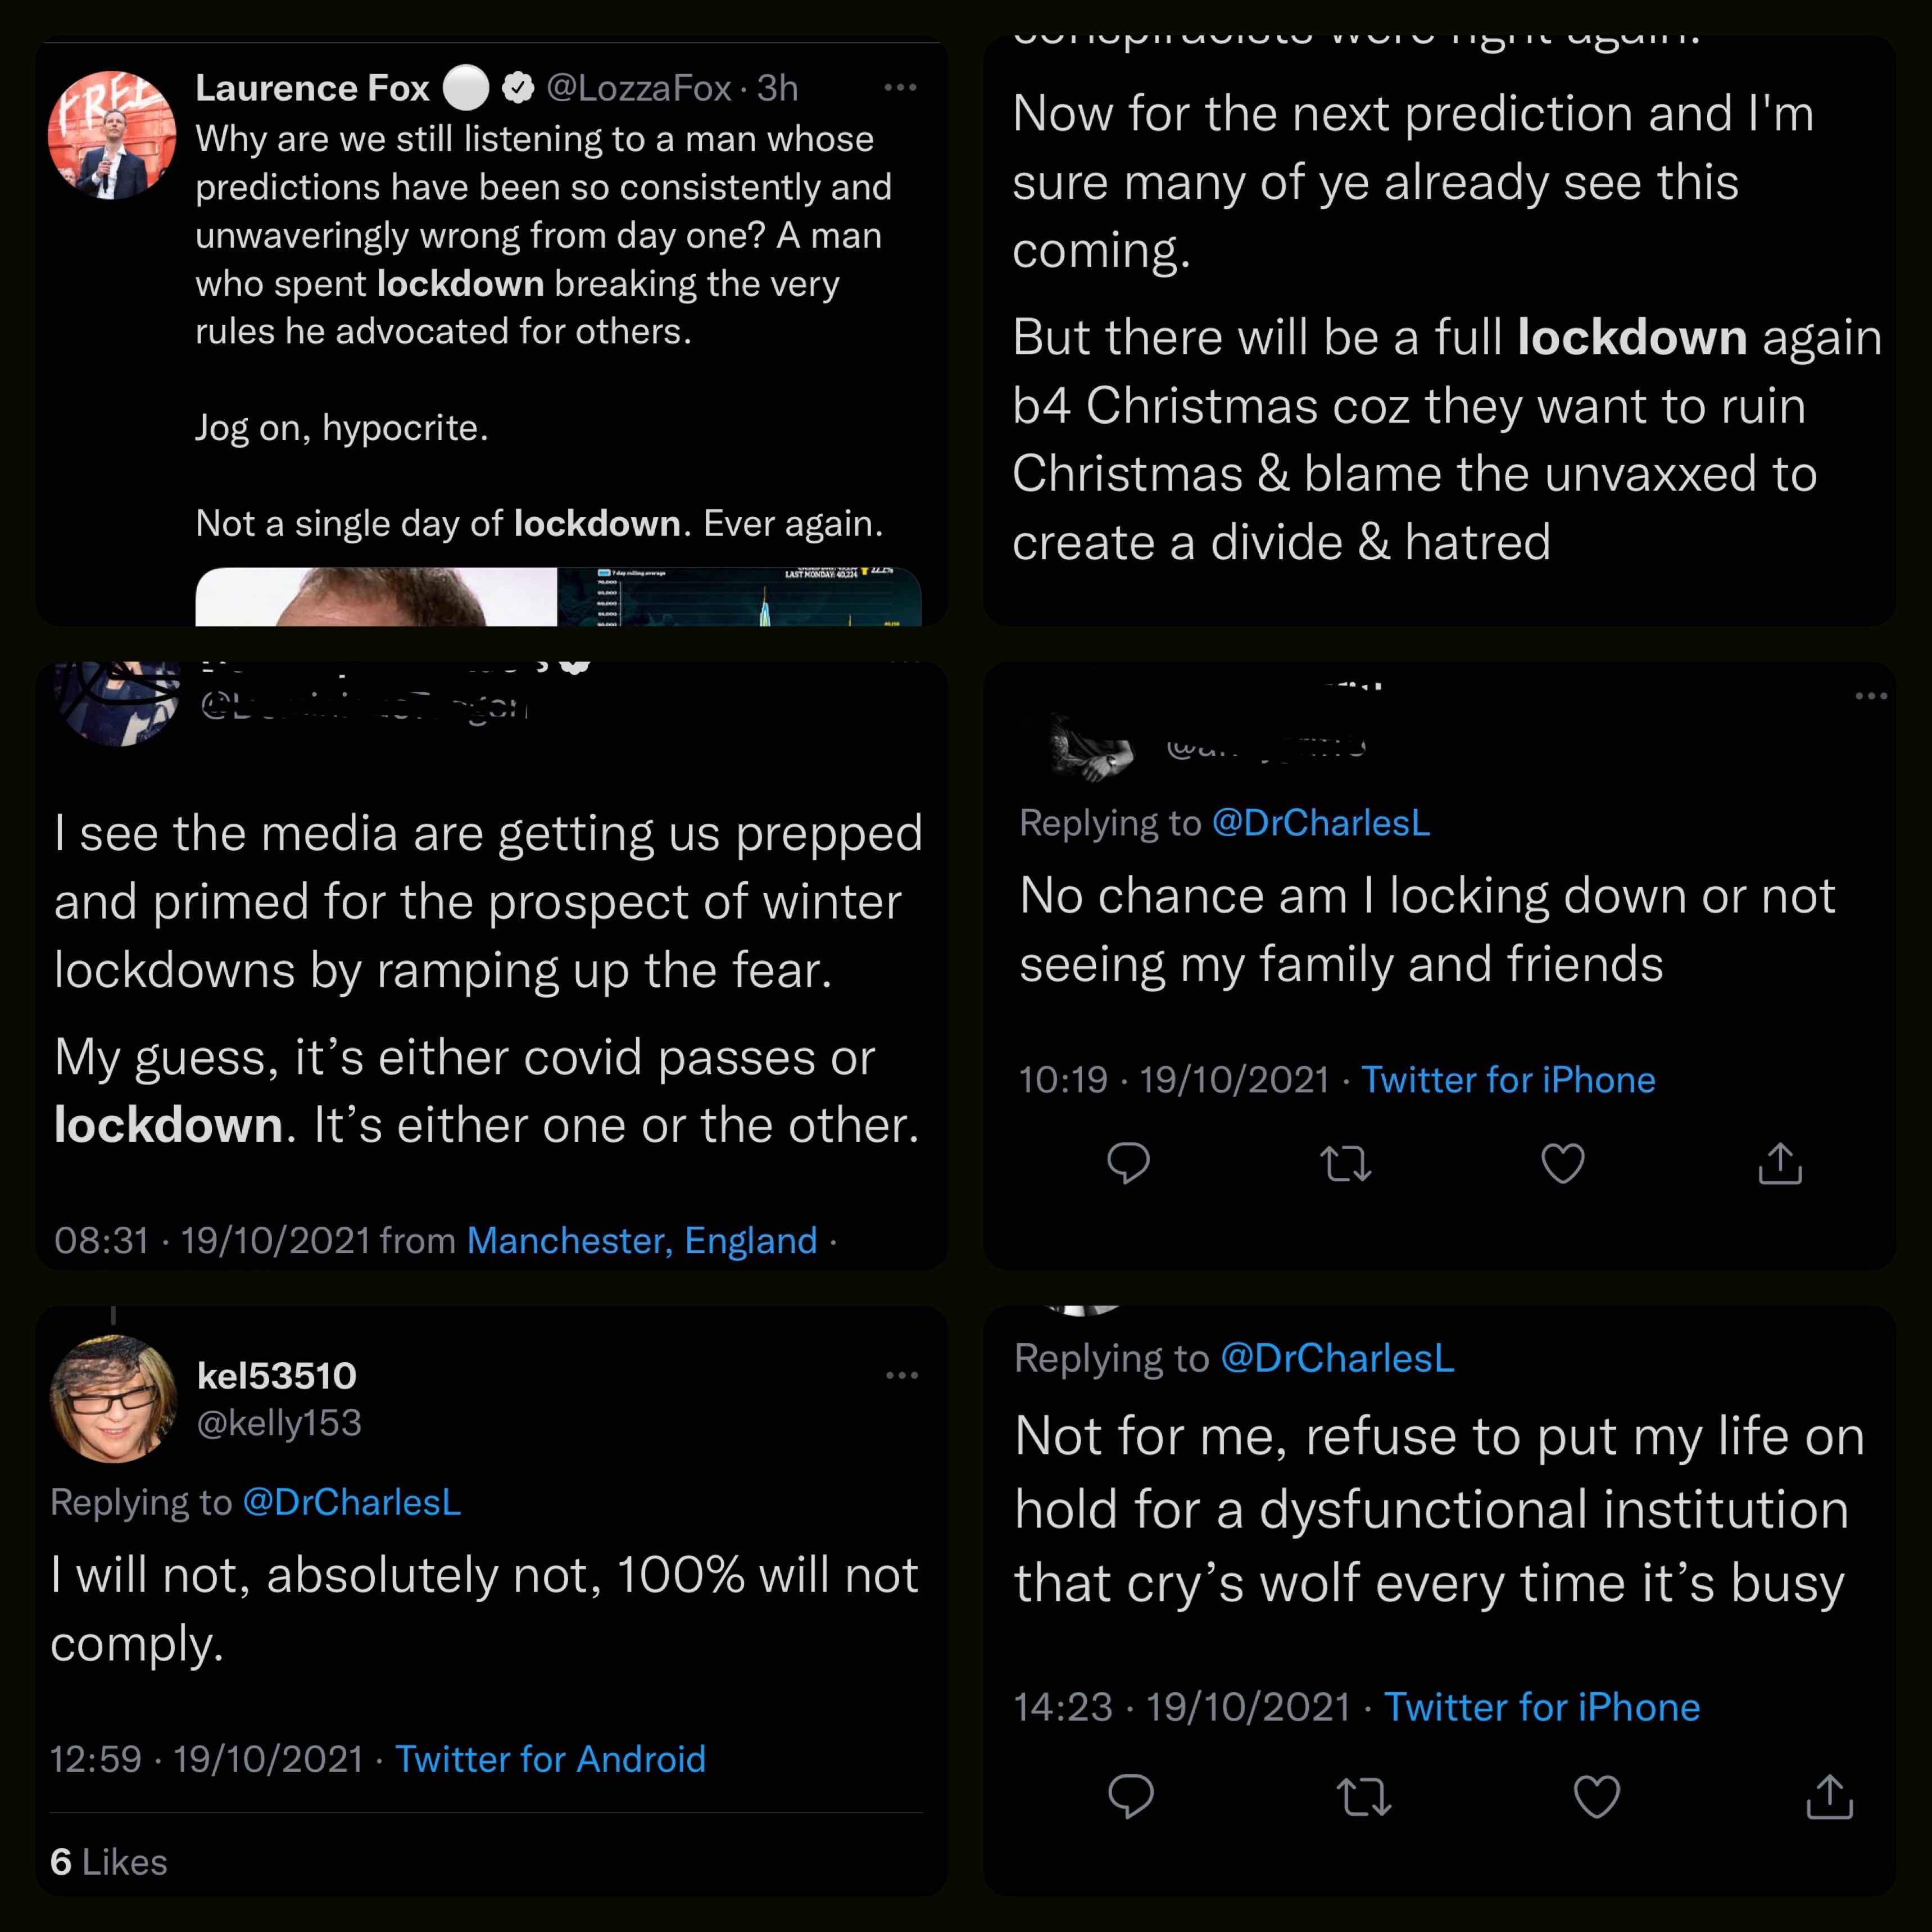The image size is (1932, 1932).
Task: Expand three-dot menu on "No chance" tweet
Action: (x=1870, y=696)
